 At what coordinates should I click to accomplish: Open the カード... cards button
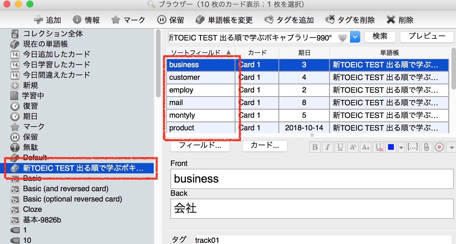click(265, 146)
